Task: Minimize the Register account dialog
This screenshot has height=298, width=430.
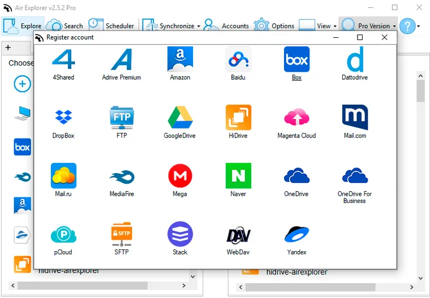Action: (x=336, y=37)
